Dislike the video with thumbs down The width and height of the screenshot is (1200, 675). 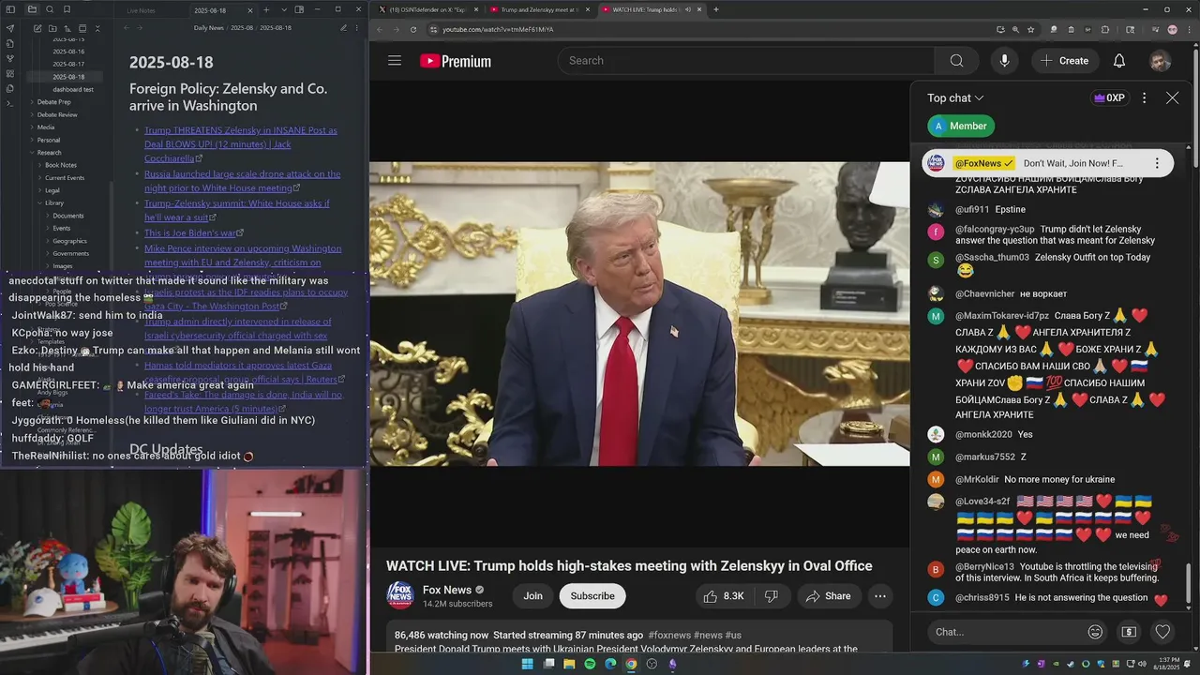click(772, 596)
